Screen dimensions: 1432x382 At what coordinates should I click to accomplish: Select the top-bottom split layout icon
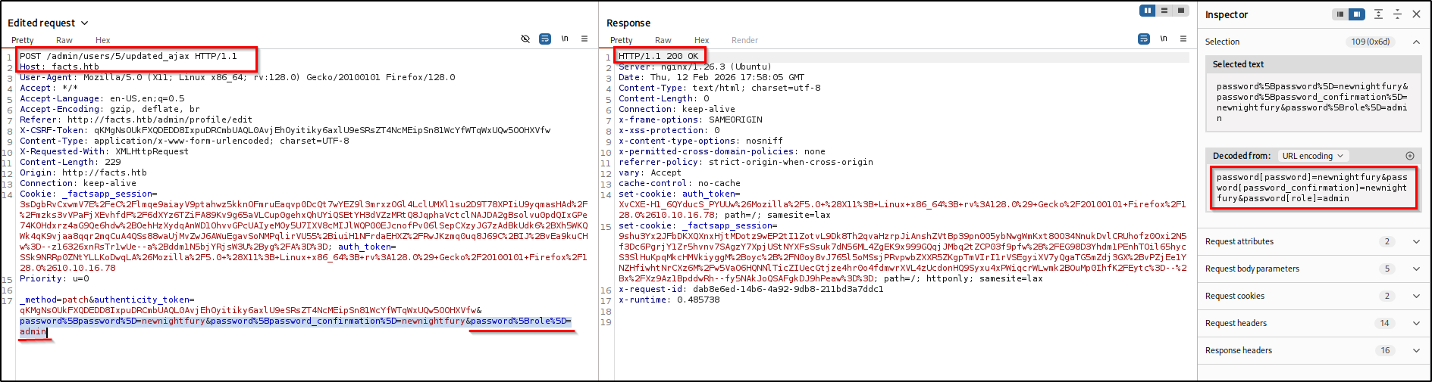[1164, 11]
